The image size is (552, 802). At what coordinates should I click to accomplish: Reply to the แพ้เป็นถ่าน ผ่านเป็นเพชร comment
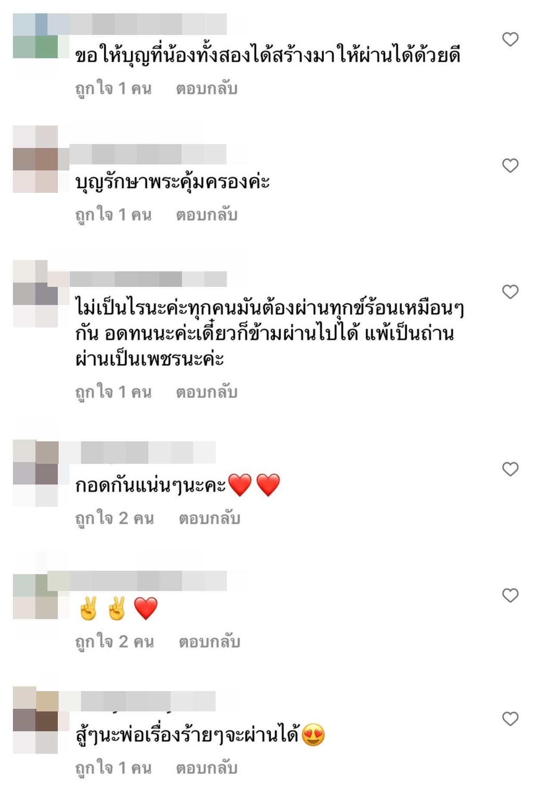(207, 392)
